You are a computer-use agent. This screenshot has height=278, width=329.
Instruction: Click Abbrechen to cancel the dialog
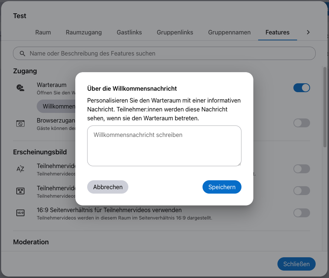pyautogui.click(x=108, y=187)
